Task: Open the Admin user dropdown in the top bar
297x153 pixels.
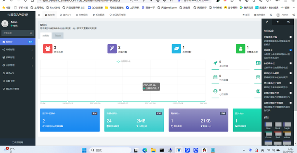Action: click(282, 15)
